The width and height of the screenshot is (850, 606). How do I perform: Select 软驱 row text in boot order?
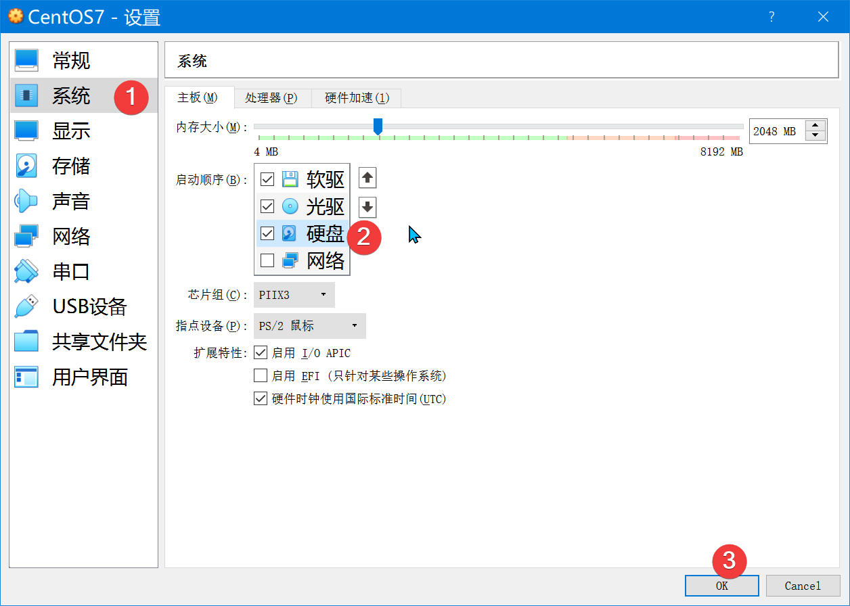tap(326, 180)
